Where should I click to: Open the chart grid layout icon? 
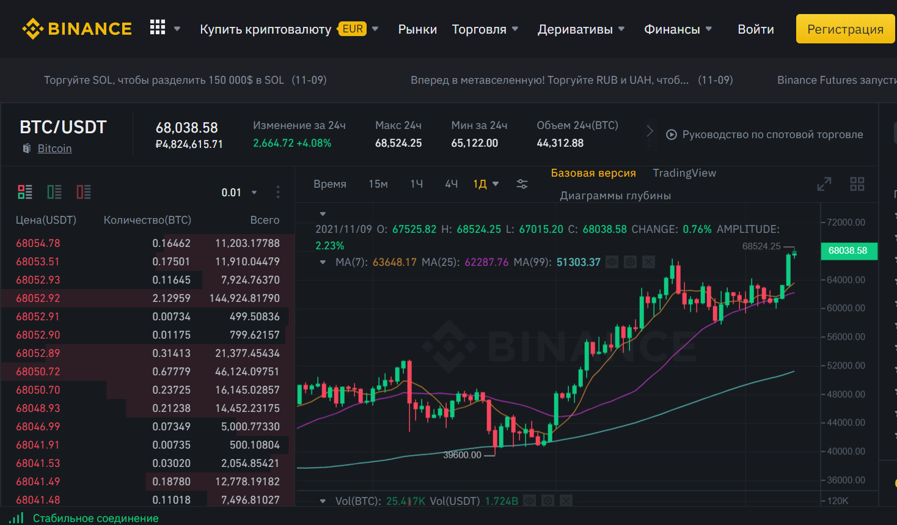857,183
